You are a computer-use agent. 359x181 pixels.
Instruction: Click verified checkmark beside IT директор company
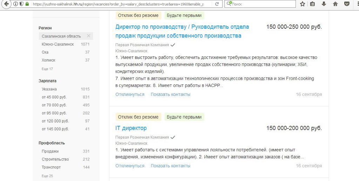173,137
